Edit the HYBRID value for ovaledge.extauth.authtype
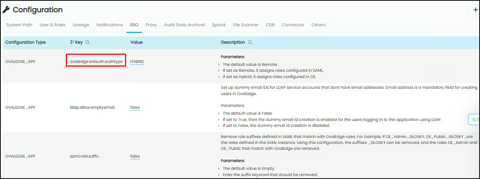480x179 pixels. 137,61
